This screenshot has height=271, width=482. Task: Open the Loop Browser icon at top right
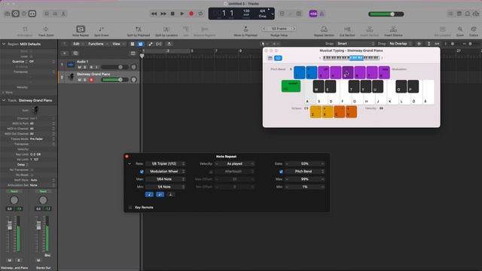[468, 14]
